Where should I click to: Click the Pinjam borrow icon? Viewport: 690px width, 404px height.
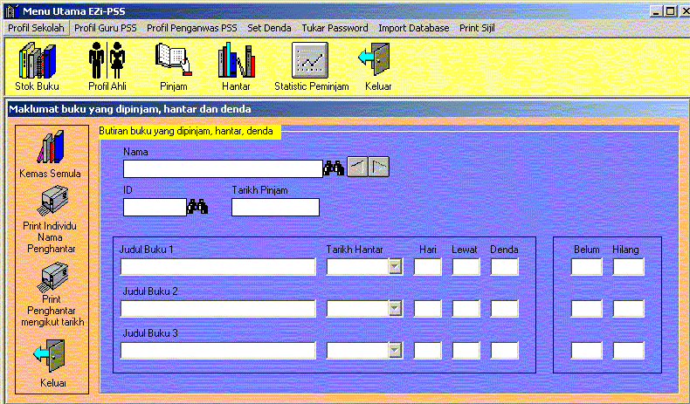[173, 61]
